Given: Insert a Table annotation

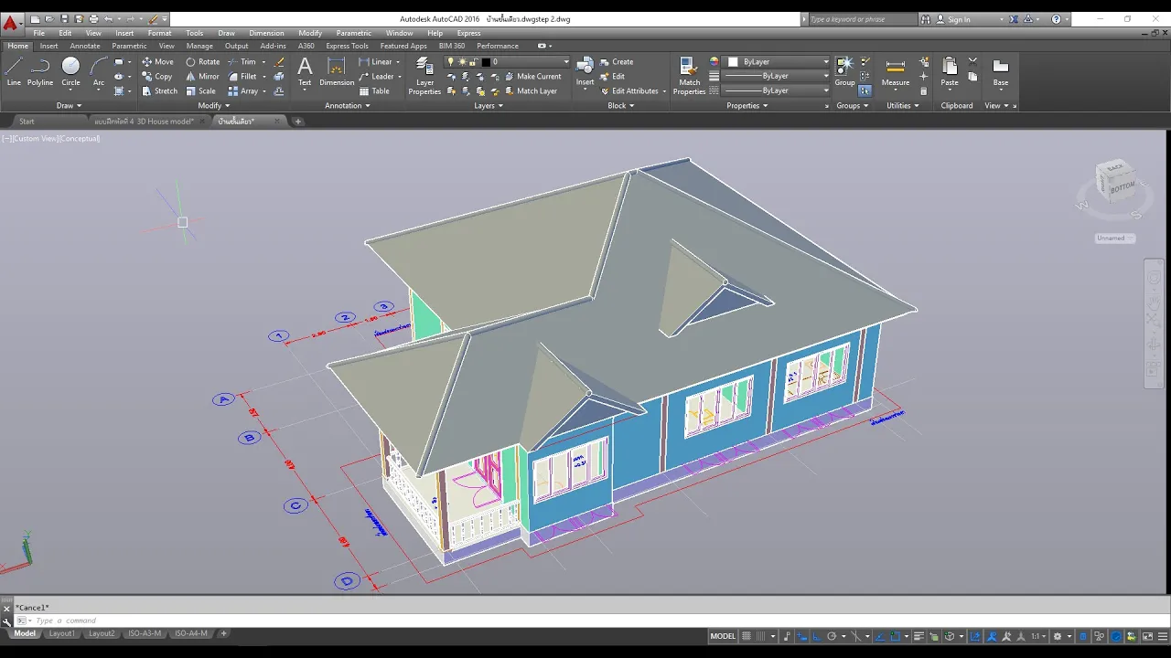Looking at the screenshot, I should coord(374,91).
